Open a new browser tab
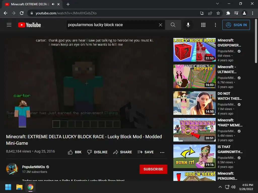 point(68,4)
